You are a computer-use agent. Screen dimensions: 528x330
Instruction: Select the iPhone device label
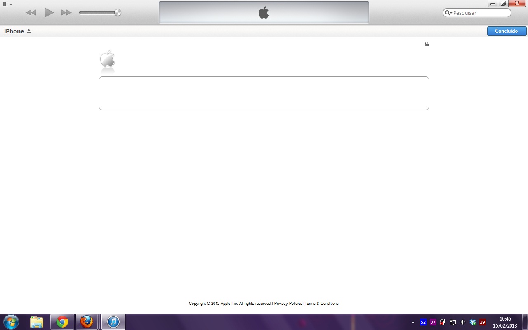[x=14, y=31]
